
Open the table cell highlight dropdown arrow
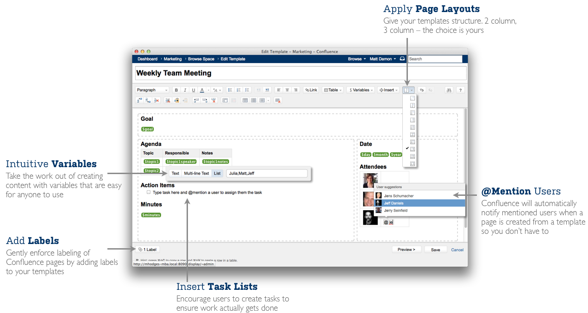pos(268,100)
